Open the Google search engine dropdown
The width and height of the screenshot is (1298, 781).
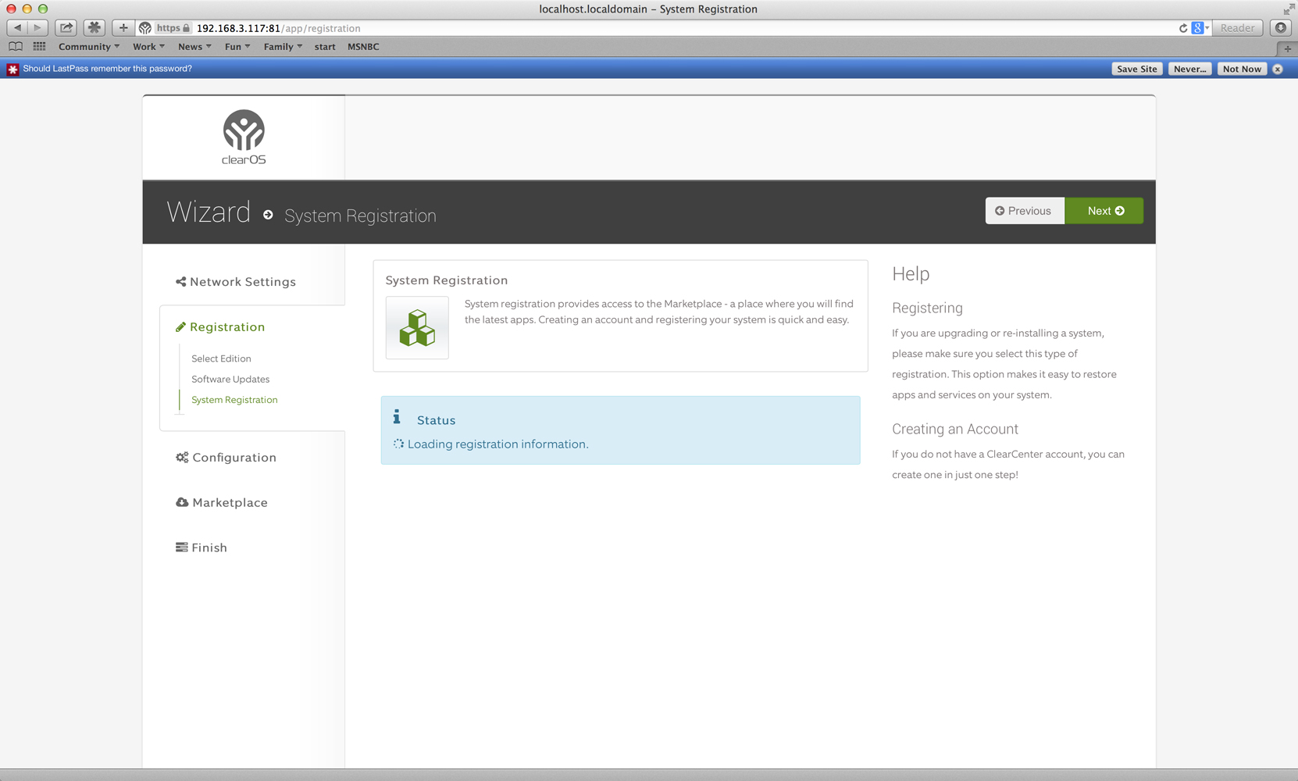click(1201, 28)
